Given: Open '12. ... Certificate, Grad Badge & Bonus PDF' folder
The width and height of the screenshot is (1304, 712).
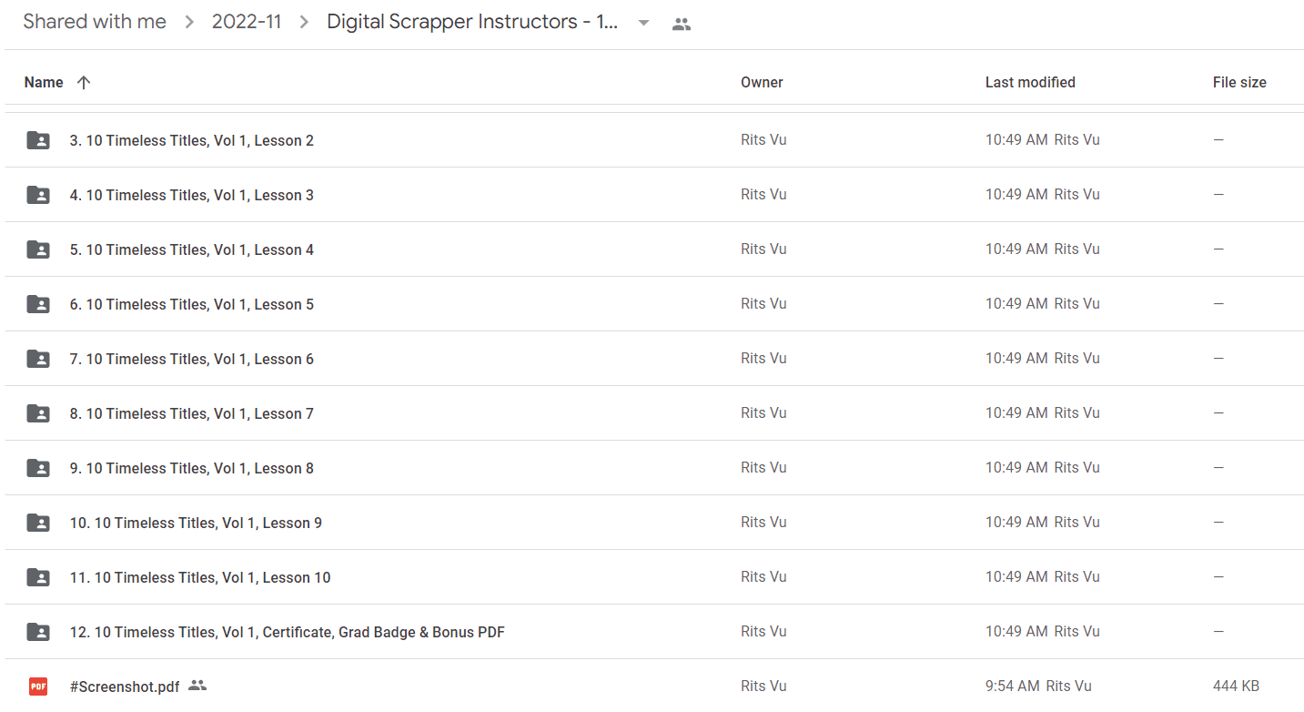Looking at the screenshot, I should [x=288, y=632].
